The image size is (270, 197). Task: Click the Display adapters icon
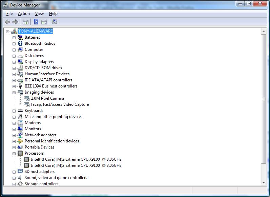click(20, 62)
